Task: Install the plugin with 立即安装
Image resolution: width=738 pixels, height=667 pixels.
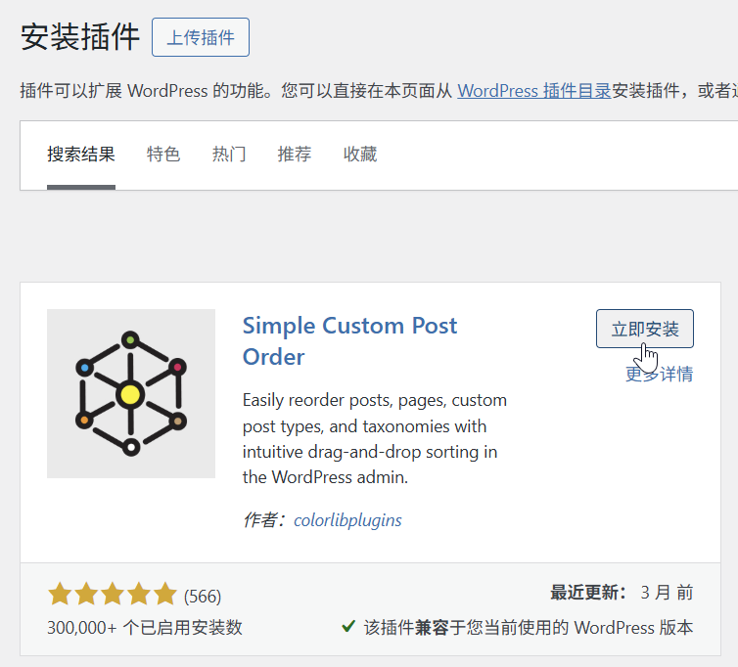Action: click(644, 329)
